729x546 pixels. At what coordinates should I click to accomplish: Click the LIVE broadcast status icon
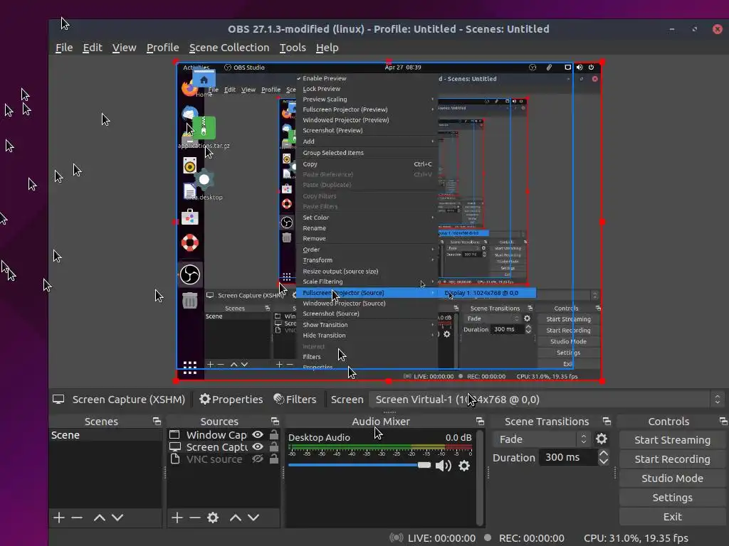pos(396,537)
